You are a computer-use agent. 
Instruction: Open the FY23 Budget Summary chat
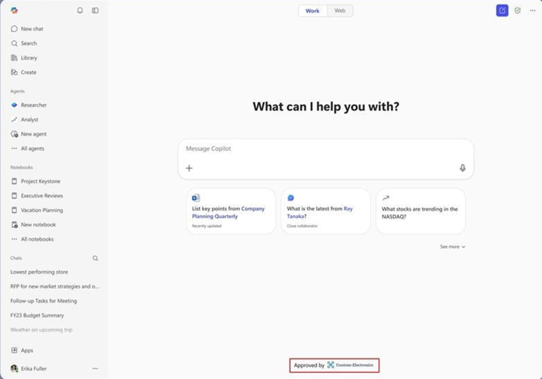37,315
